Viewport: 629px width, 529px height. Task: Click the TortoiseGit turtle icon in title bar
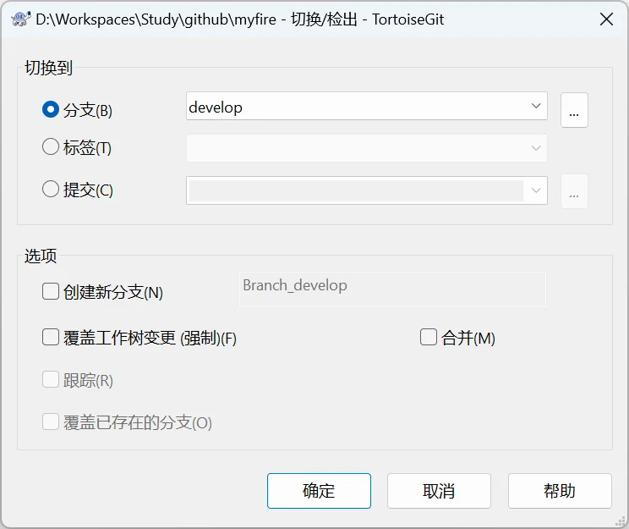pos(20,19)
